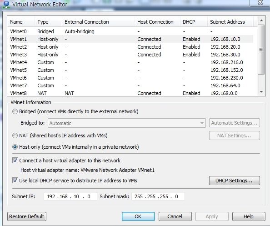
Task: Open DHCP Settings dialog
Action: point(235,181)
